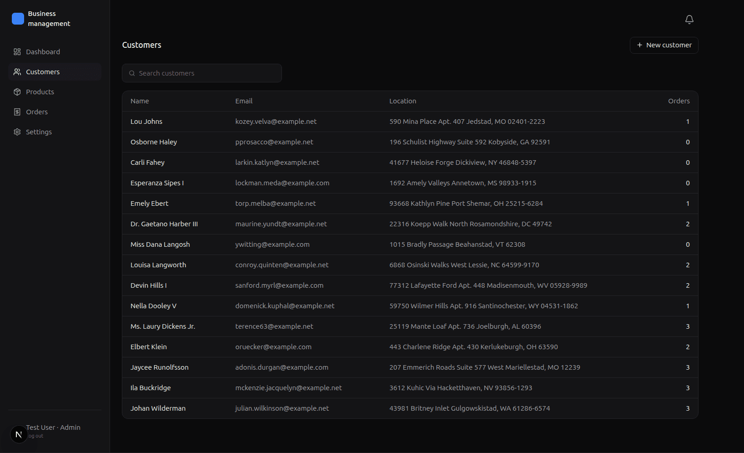This screenshot has height=453, width=744.
Task: Click the Name column header
Action: (140, 101)
